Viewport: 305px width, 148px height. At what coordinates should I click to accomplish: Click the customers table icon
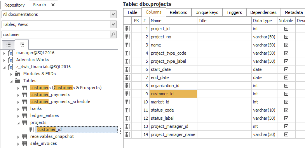pyautogui.click(x=24, y=88)
